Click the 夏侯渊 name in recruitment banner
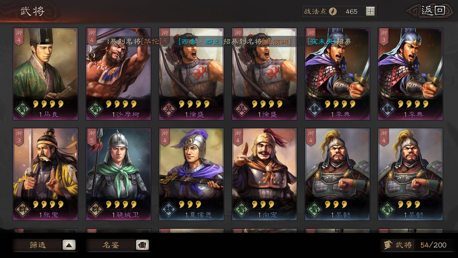The image size is (458, 258). click(x=277, y=42)
